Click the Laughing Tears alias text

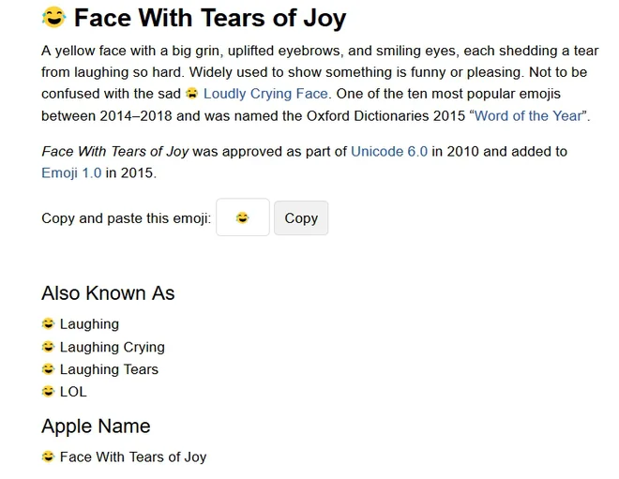(x=109, y=369)
